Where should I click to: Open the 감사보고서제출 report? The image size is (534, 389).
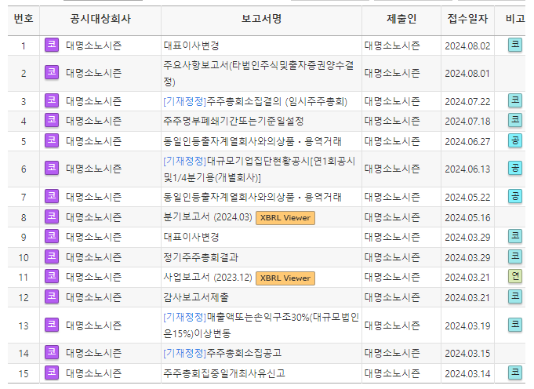[x=196, y=297]
